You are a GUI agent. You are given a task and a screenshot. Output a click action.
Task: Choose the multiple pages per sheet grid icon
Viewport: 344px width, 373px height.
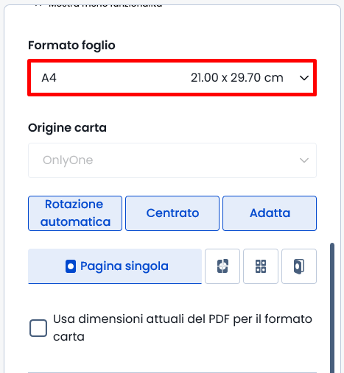(x=261, y=266)
